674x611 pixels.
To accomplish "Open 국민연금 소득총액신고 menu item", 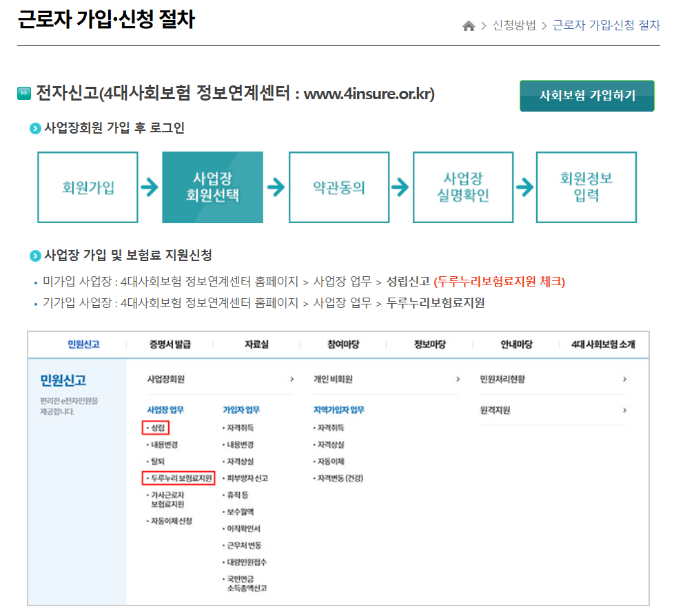I will (245, 583).
